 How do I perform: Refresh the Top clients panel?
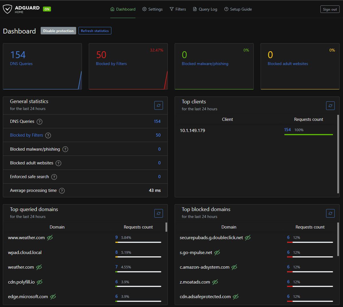tap(330, 106)
